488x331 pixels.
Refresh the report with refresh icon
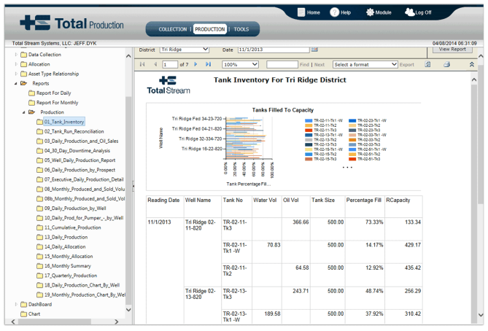[x=428, y=64]
